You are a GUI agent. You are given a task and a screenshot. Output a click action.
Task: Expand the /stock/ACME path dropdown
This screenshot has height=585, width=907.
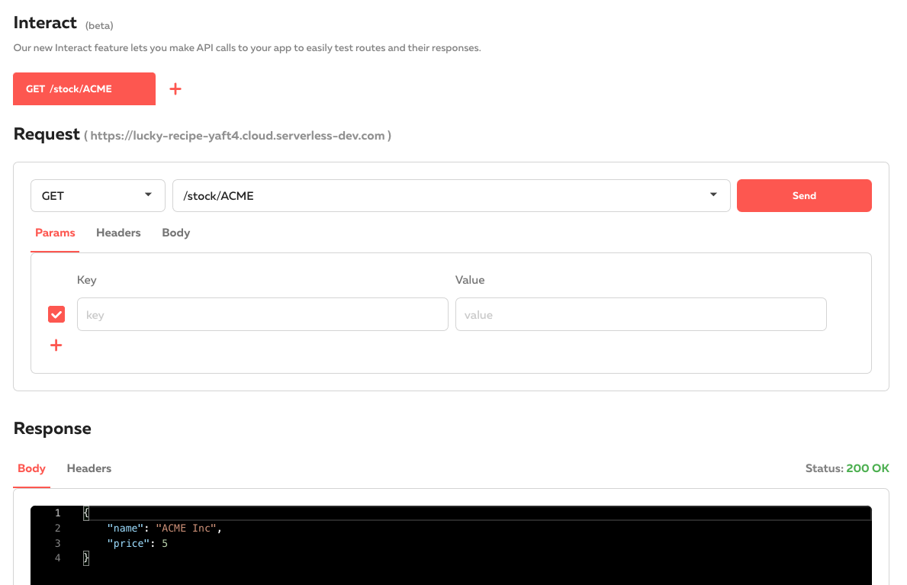coord(451,195)
